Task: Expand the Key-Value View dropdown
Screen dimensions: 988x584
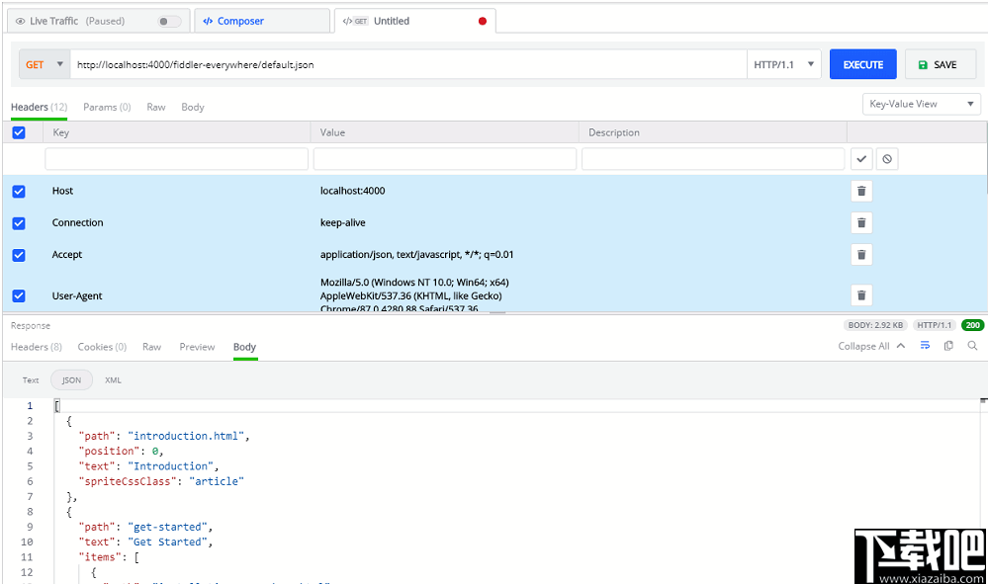Action: (922, 104)
